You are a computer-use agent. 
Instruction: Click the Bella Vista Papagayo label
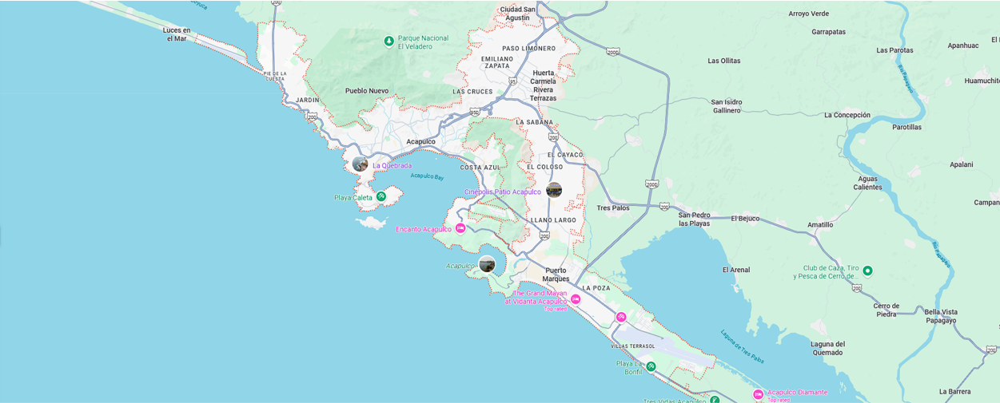click(940, 316)
